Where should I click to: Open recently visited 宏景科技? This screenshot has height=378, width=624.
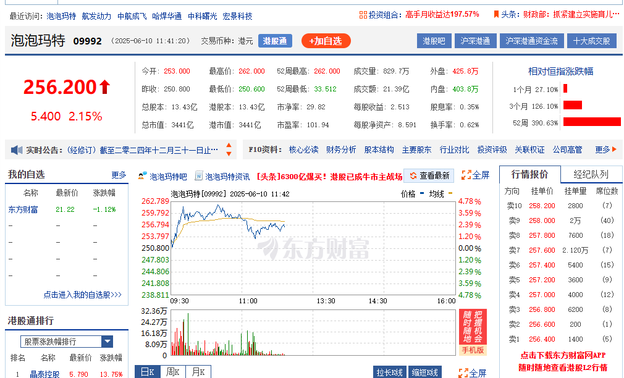pyautogui.click(x=238, y=16)
